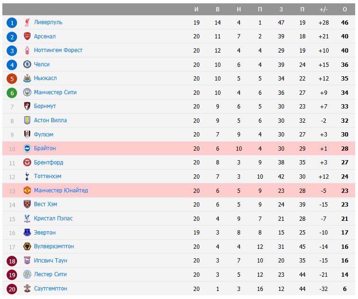Click the Wolverhampton wolf crest icon
The width and height of the screenshot is (358, 299).
tap(27, 246)
